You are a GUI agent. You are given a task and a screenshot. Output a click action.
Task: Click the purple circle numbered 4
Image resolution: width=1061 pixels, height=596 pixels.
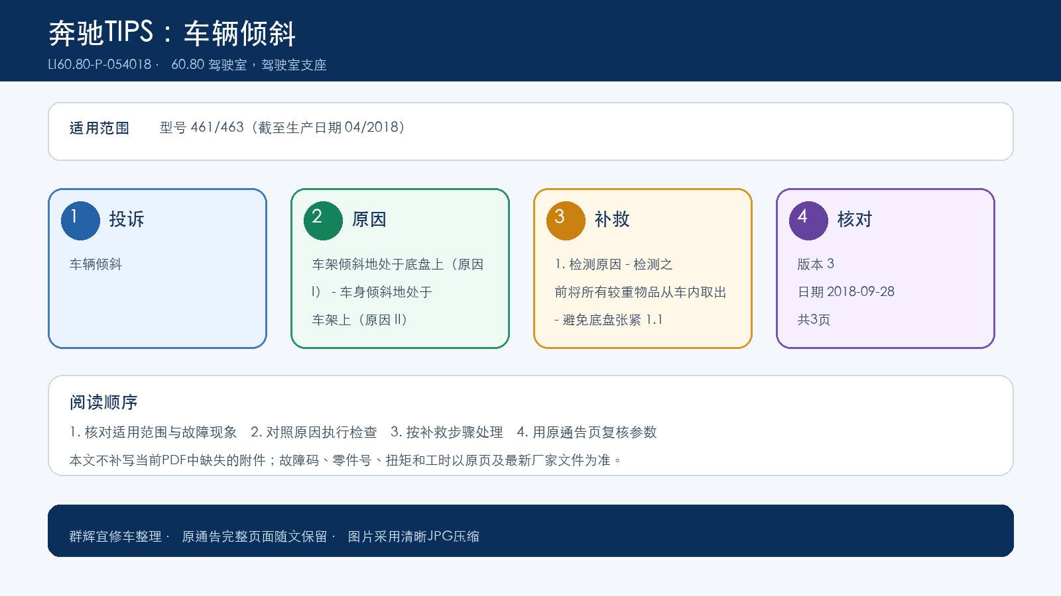tap(808, 221)
